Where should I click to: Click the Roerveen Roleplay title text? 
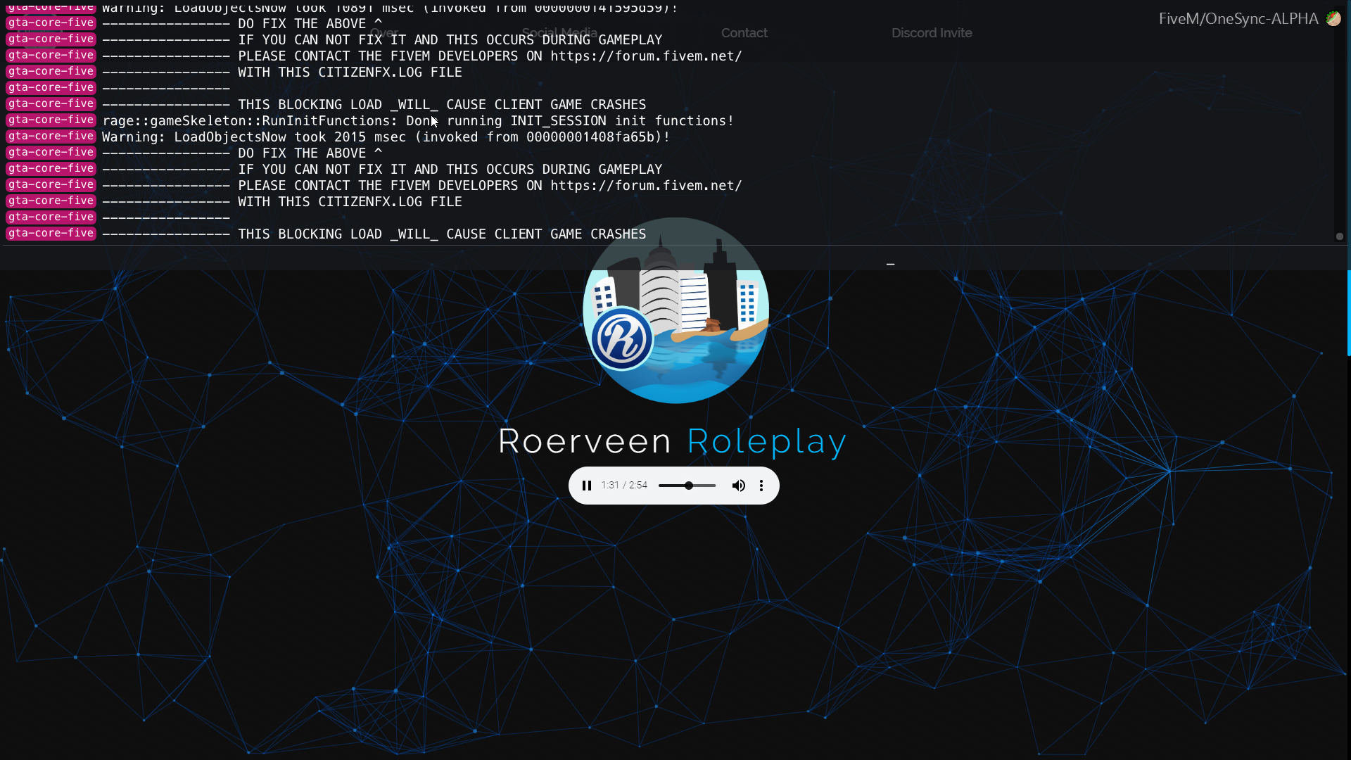click(672, 442)
